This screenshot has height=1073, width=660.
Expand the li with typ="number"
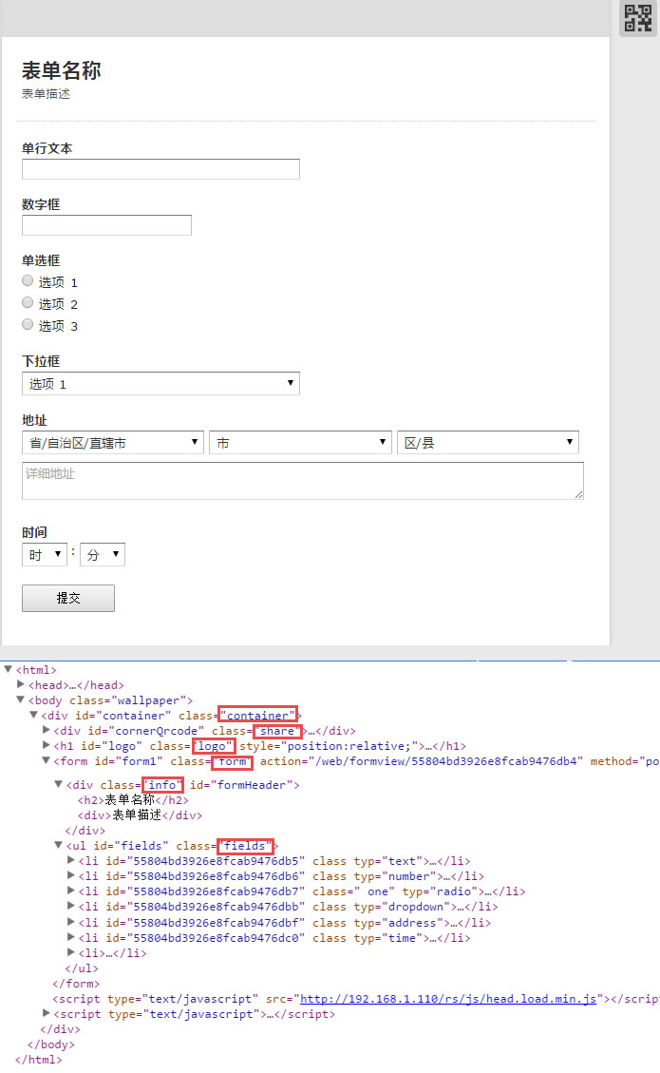tap(70, 875)
